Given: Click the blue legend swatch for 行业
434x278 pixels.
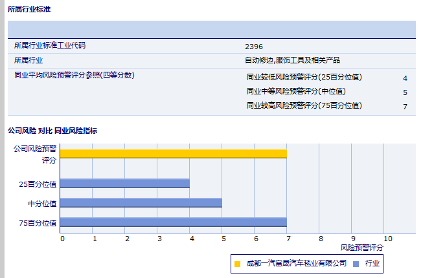Looking at the screenshot, I should click(356, 264).
